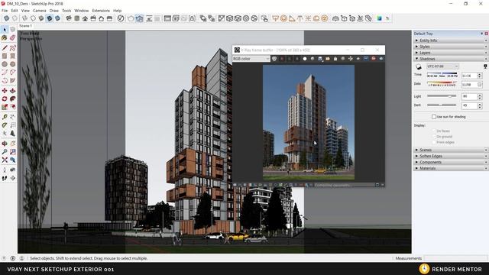Viewport: 489px width, 275px height.
Task: Select the Line pencil tool
Action: coord(5,47)
